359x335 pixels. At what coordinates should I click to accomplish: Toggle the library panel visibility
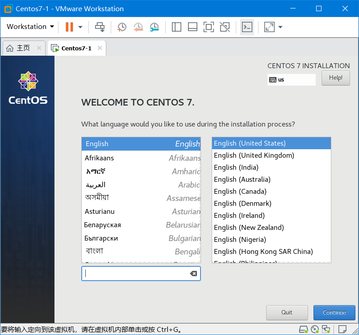point(176,27)
